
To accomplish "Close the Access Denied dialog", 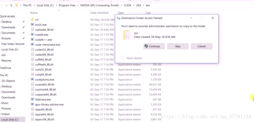I will pyautogui.click(x=213, y=18).
